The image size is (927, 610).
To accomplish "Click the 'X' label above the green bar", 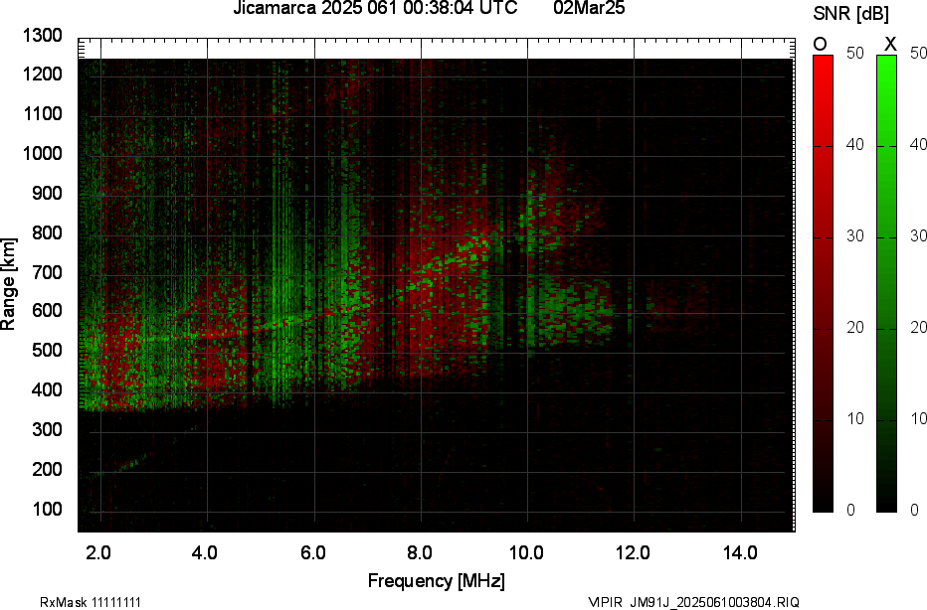I will [890, 45].
